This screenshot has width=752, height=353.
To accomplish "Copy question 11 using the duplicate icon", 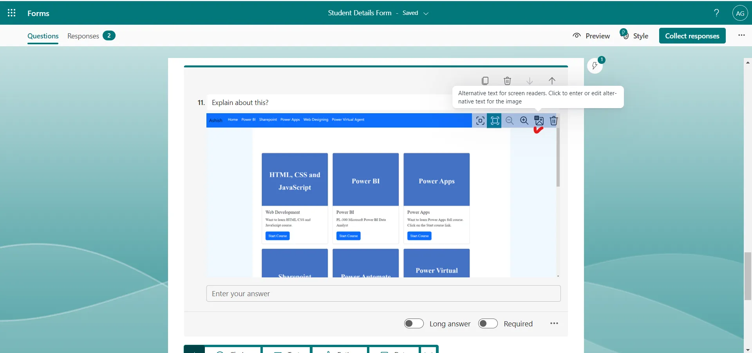I will coord(485,81).
